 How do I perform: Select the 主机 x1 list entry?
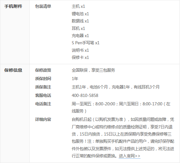(x=78, y=6)
